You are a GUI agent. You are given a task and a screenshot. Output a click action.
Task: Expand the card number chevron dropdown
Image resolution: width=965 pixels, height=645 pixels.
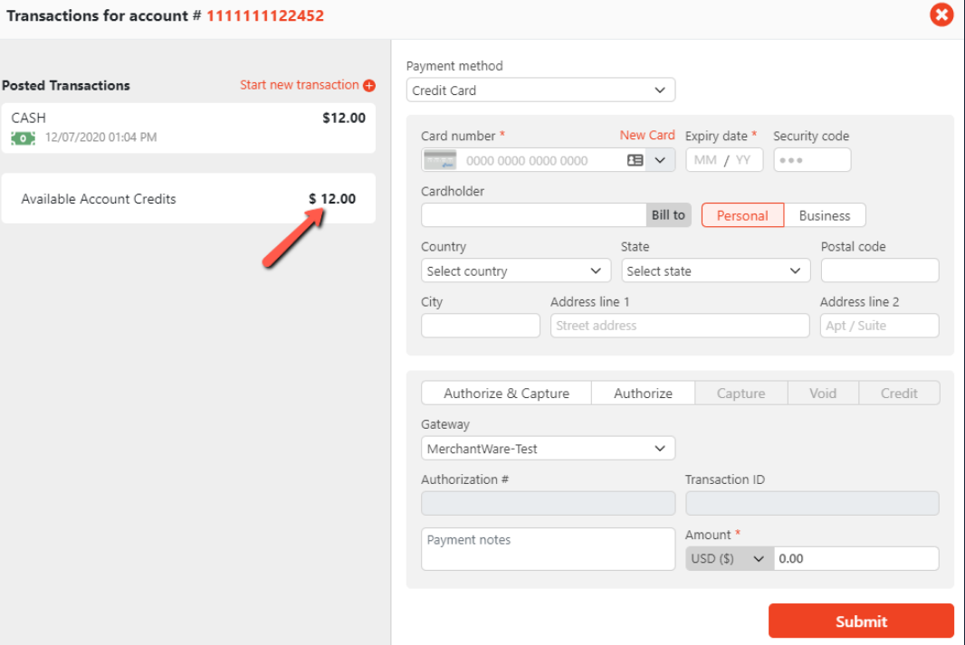[660, 160]
